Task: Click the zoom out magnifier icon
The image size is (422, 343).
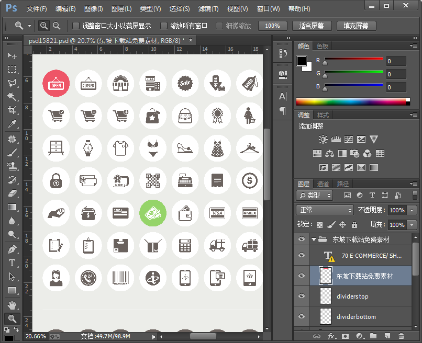Action: pyautogui.click(x=57, y=26)
